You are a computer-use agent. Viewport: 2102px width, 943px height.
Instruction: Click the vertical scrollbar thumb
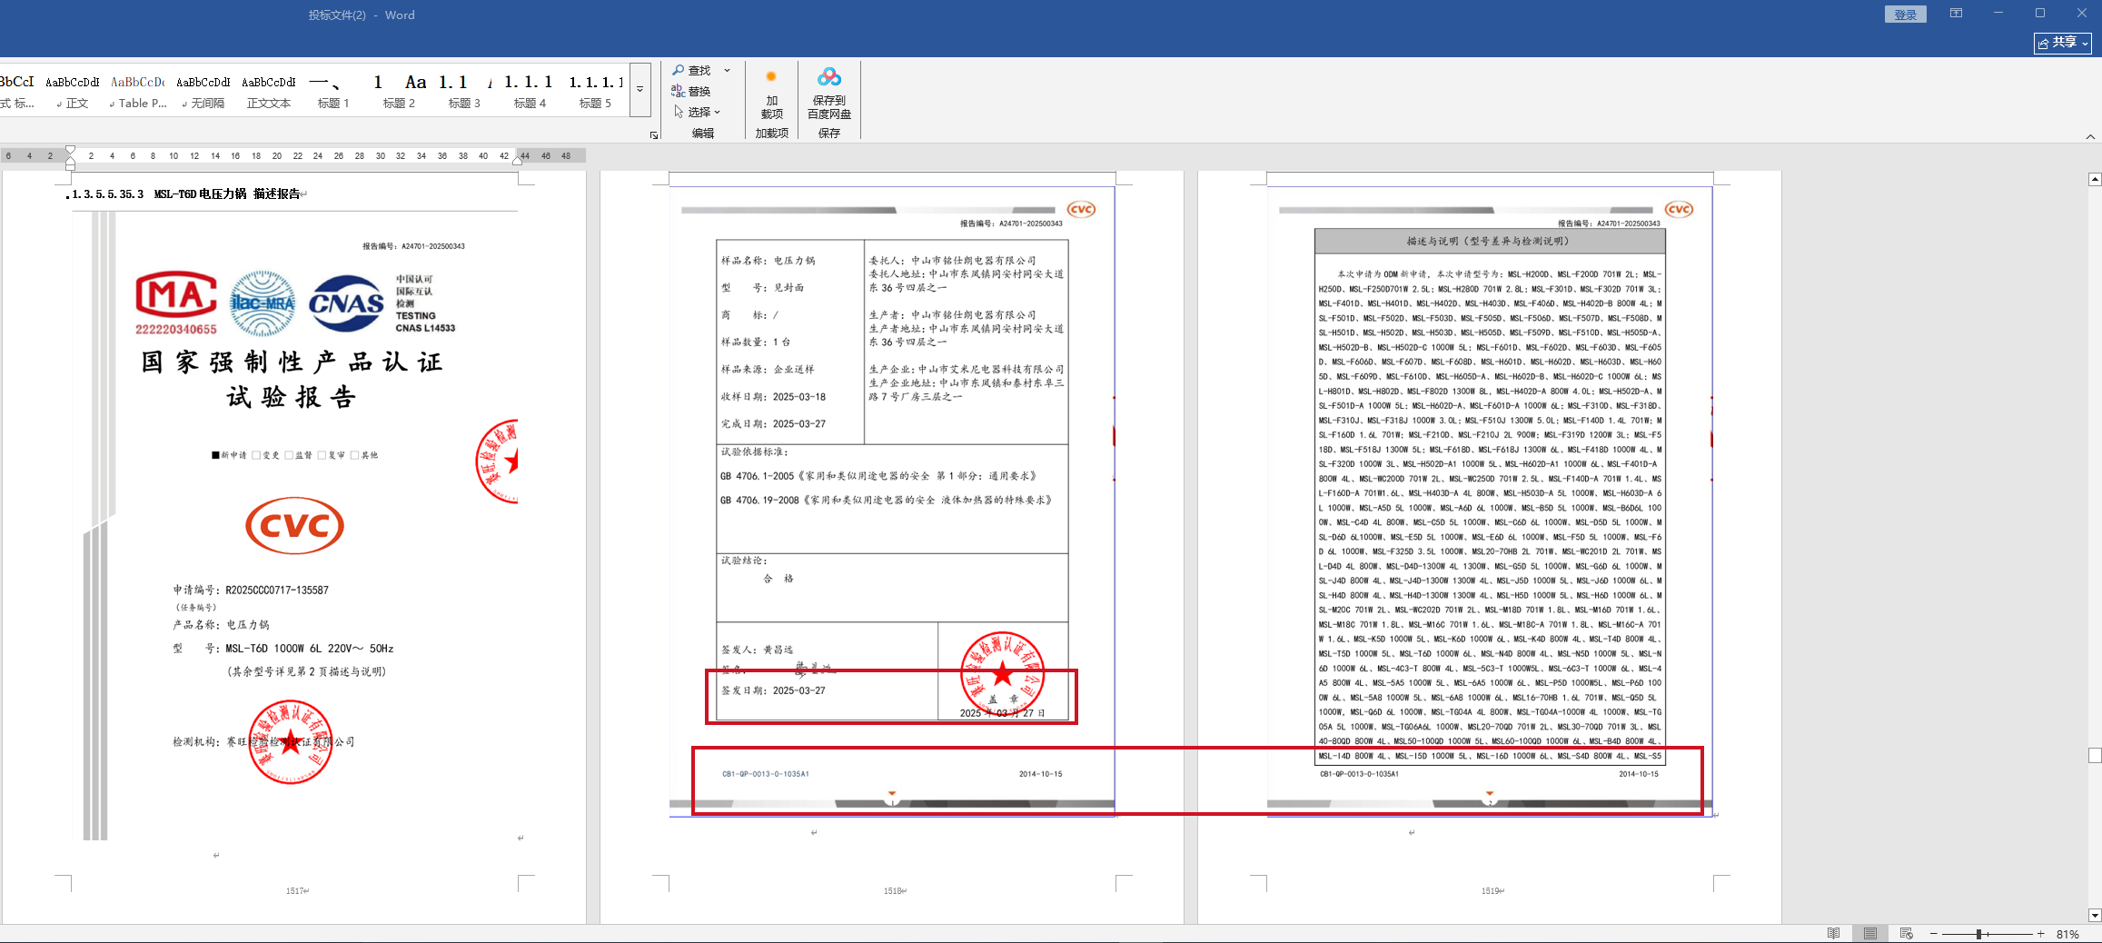[x=2095, y=755]
